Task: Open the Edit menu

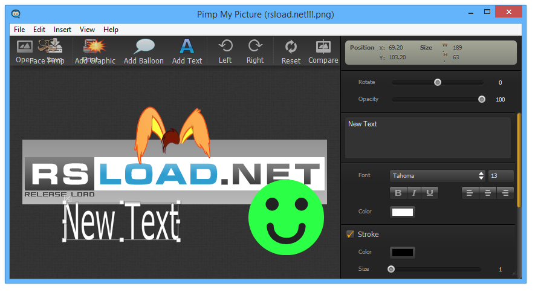Action: [x=39, y=30]
